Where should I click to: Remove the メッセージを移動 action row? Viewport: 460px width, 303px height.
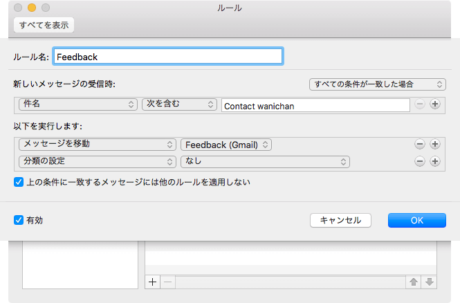tap(419, 144)
